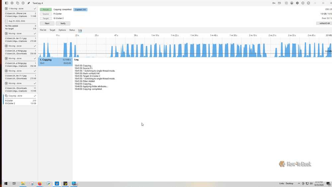Toggle the sidebar panel icon
Image resolution: width=332 pixels, height=187 pixels.
(7, 3)
